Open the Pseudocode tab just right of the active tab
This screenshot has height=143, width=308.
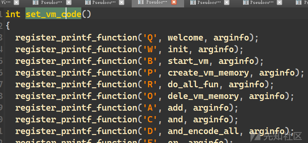coord(209,2)
